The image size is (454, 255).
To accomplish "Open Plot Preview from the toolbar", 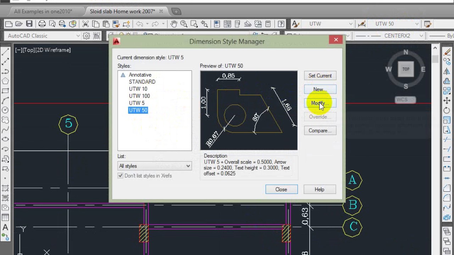I will pyautogui.click(x=52, y=24).
